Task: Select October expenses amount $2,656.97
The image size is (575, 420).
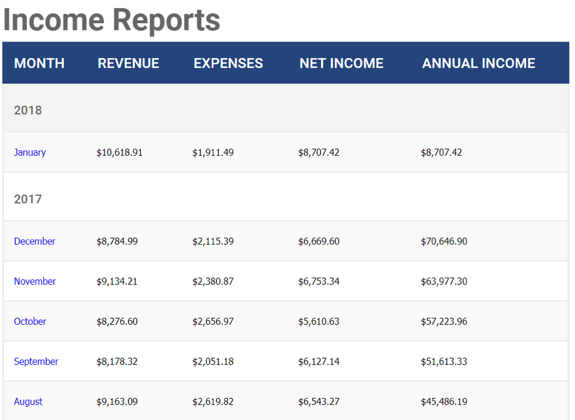Action: pos(212,321)
